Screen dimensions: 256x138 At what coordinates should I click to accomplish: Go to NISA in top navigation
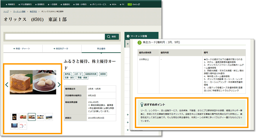click(x=113, y=4)
